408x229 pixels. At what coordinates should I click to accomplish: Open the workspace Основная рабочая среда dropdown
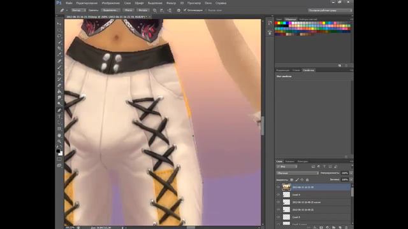[330, 10]
